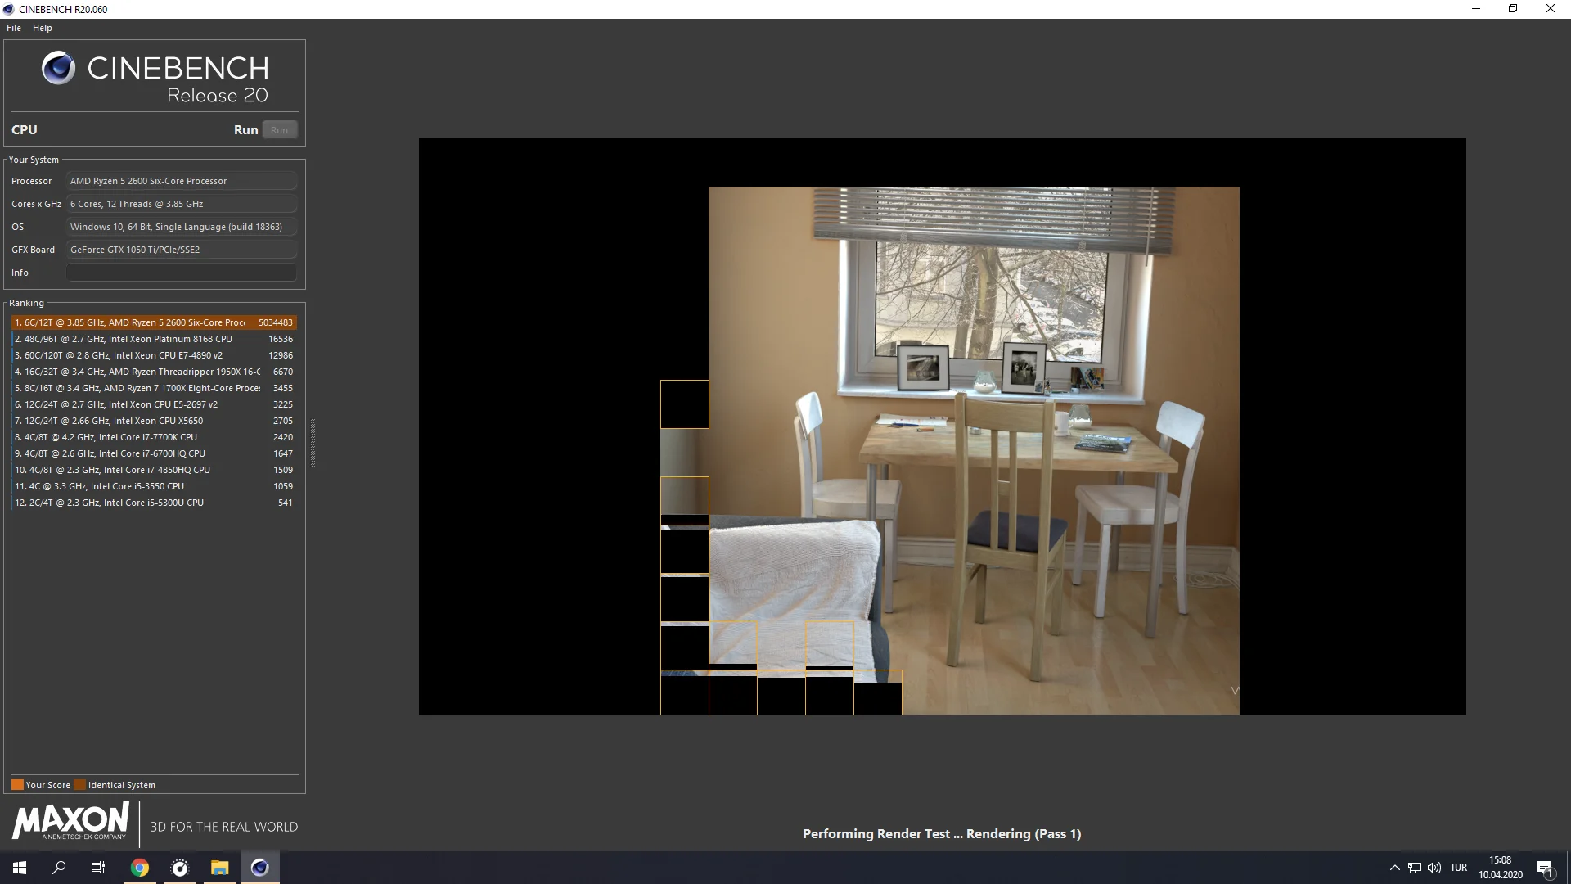Open File Explorer from taskbar
The width and height of the screenshot is (1571, 884).
click(219, 868)
